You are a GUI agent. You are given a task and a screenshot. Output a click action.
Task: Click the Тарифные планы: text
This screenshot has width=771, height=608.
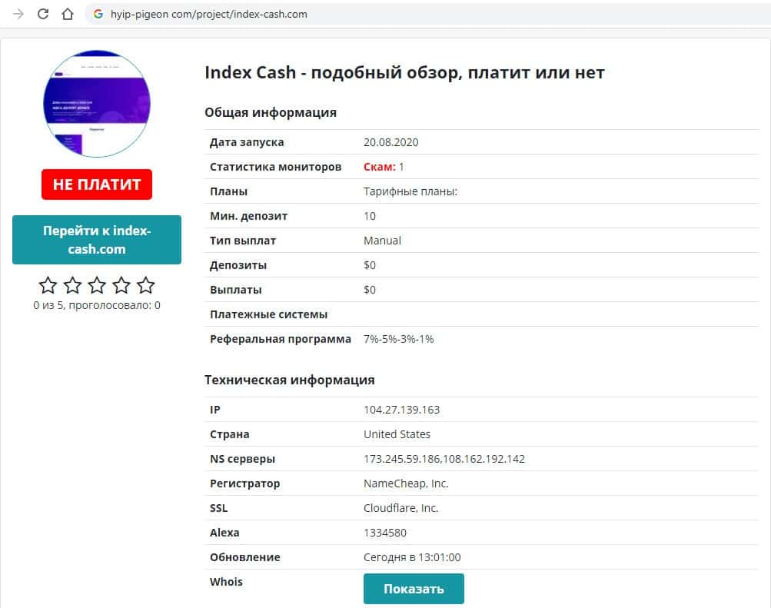point(410,191)
